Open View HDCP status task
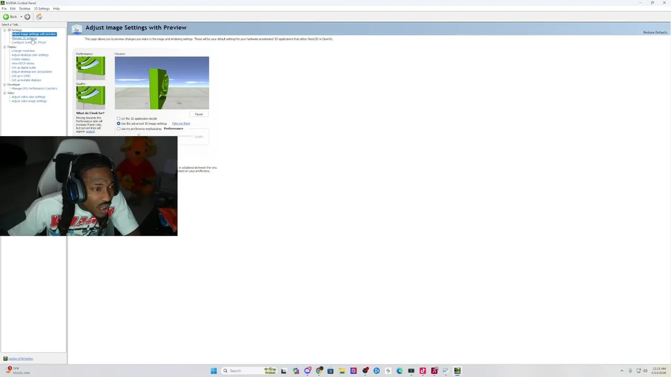This screenshot has width=671, height=377. click(x=23, y=63)
